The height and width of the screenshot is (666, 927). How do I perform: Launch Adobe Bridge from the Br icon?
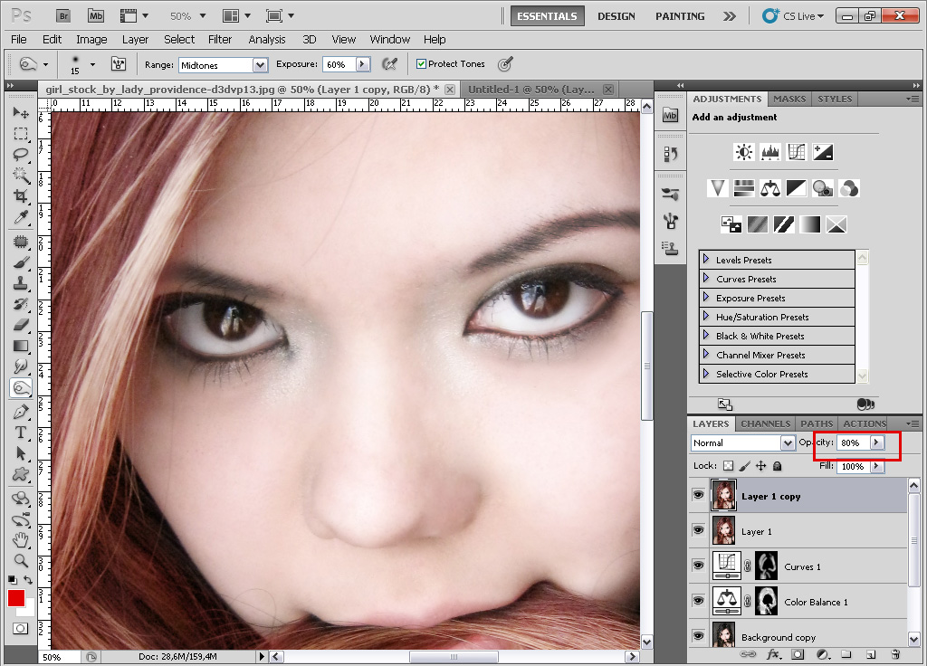click(x=63, y=15)
